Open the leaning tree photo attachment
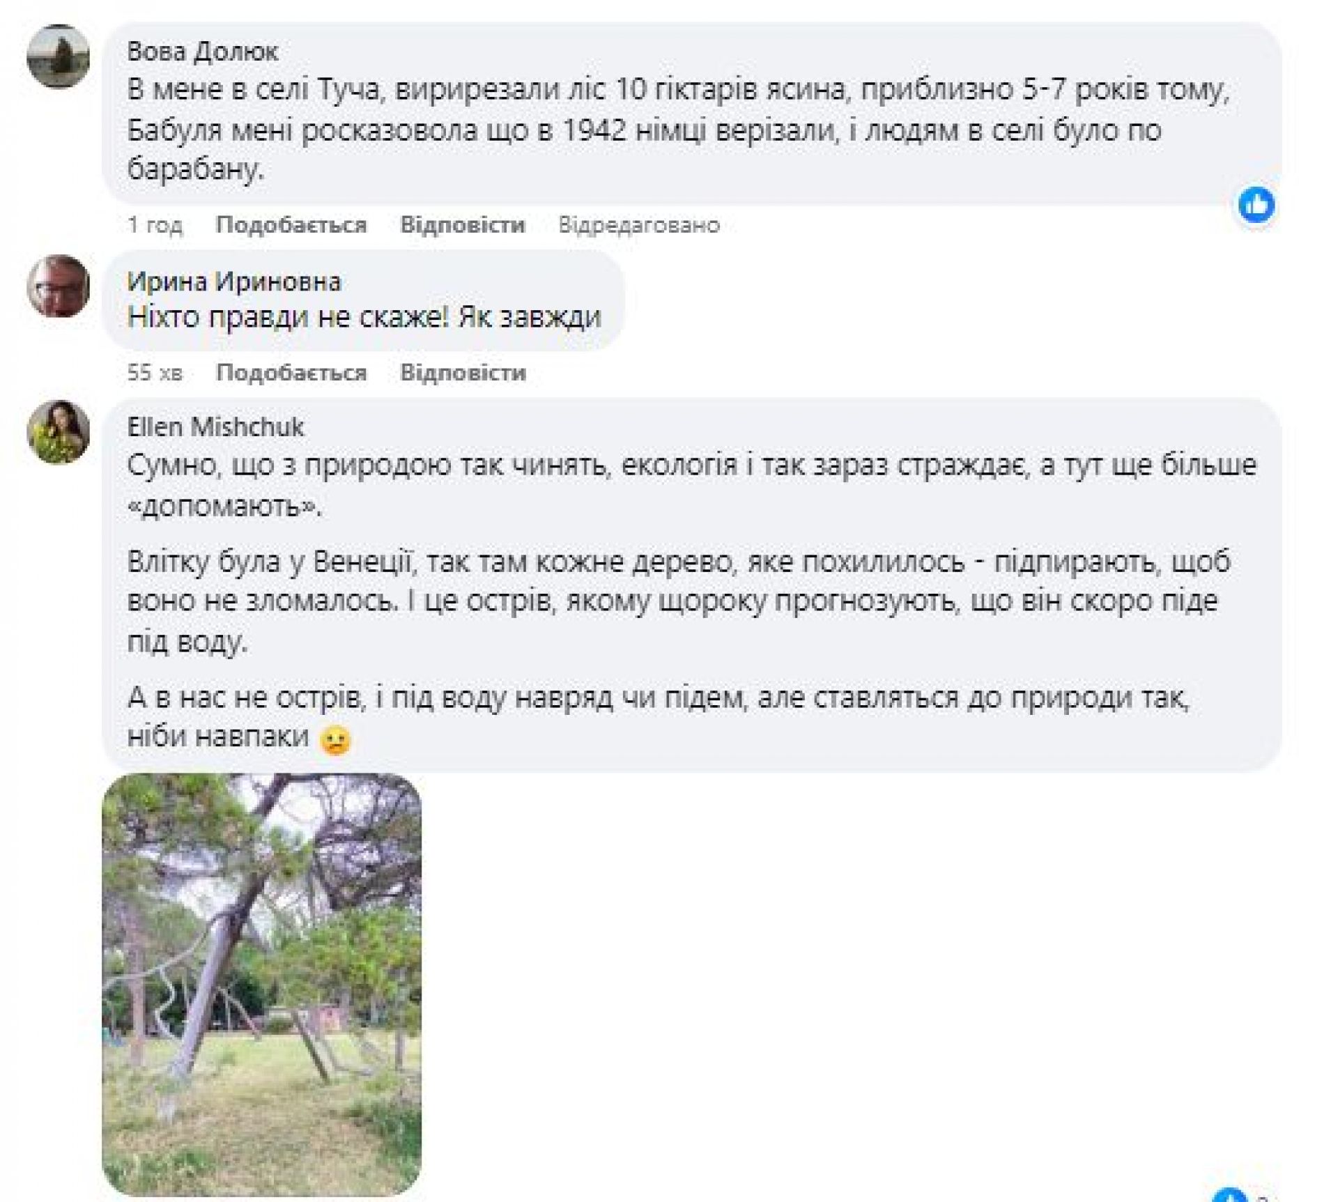 (x=261, y=983)
